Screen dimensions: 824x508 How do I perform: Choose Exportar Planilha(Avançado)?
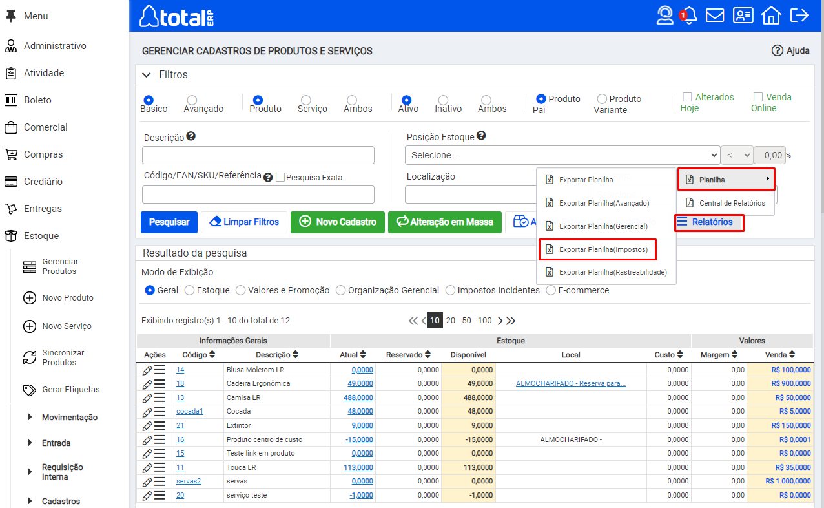pyautogui.click(x=597, y=203)
